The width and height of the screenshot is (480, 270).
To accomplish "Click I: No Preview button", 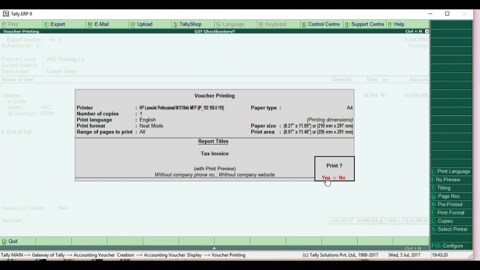I will pos(451,180).
